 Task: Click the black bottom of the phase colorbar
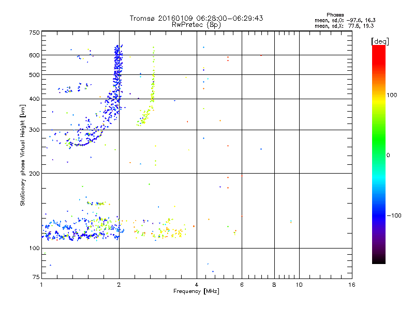click(x=379, y=260)
